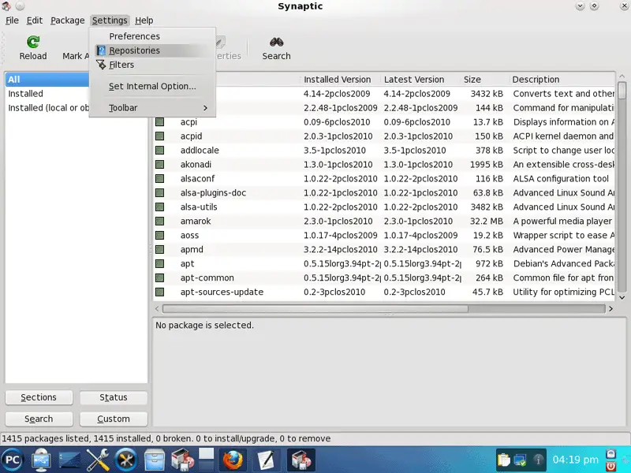631x473 pixels.
Task: Open the clipboard tray icon
Action: tap(504, 460)
